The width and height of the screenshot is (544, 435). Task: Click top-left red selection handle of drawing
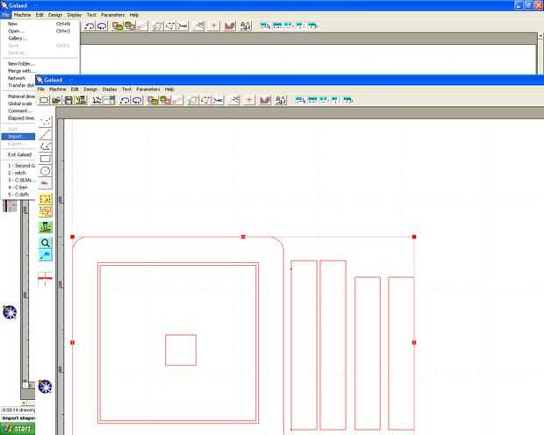coord(73,237)
